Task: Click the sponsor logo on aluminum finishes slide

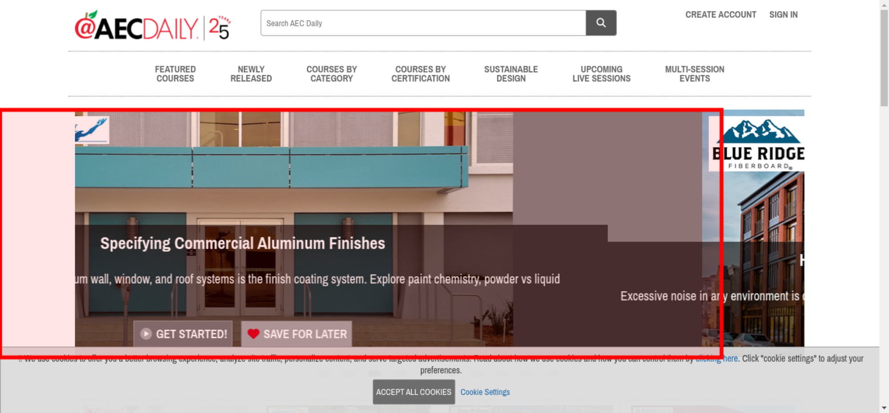Action: click(92, 130)
